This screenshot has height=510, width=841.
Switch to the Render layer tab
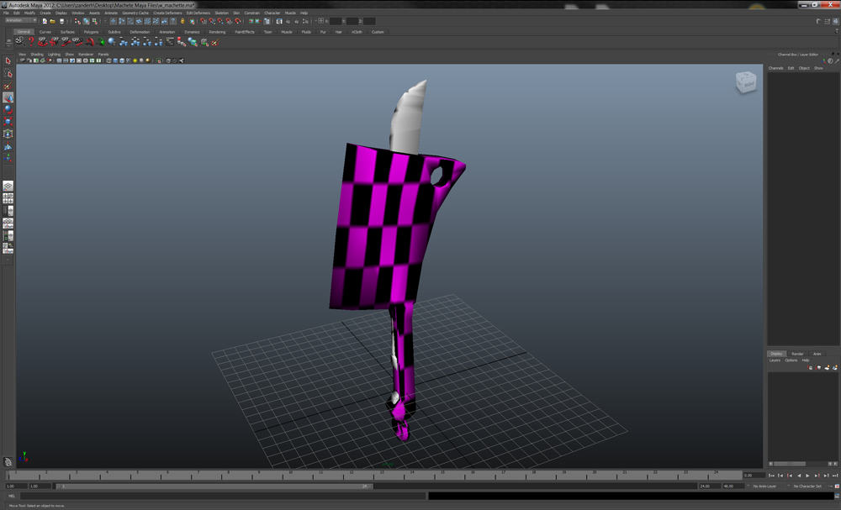(797, 354)
